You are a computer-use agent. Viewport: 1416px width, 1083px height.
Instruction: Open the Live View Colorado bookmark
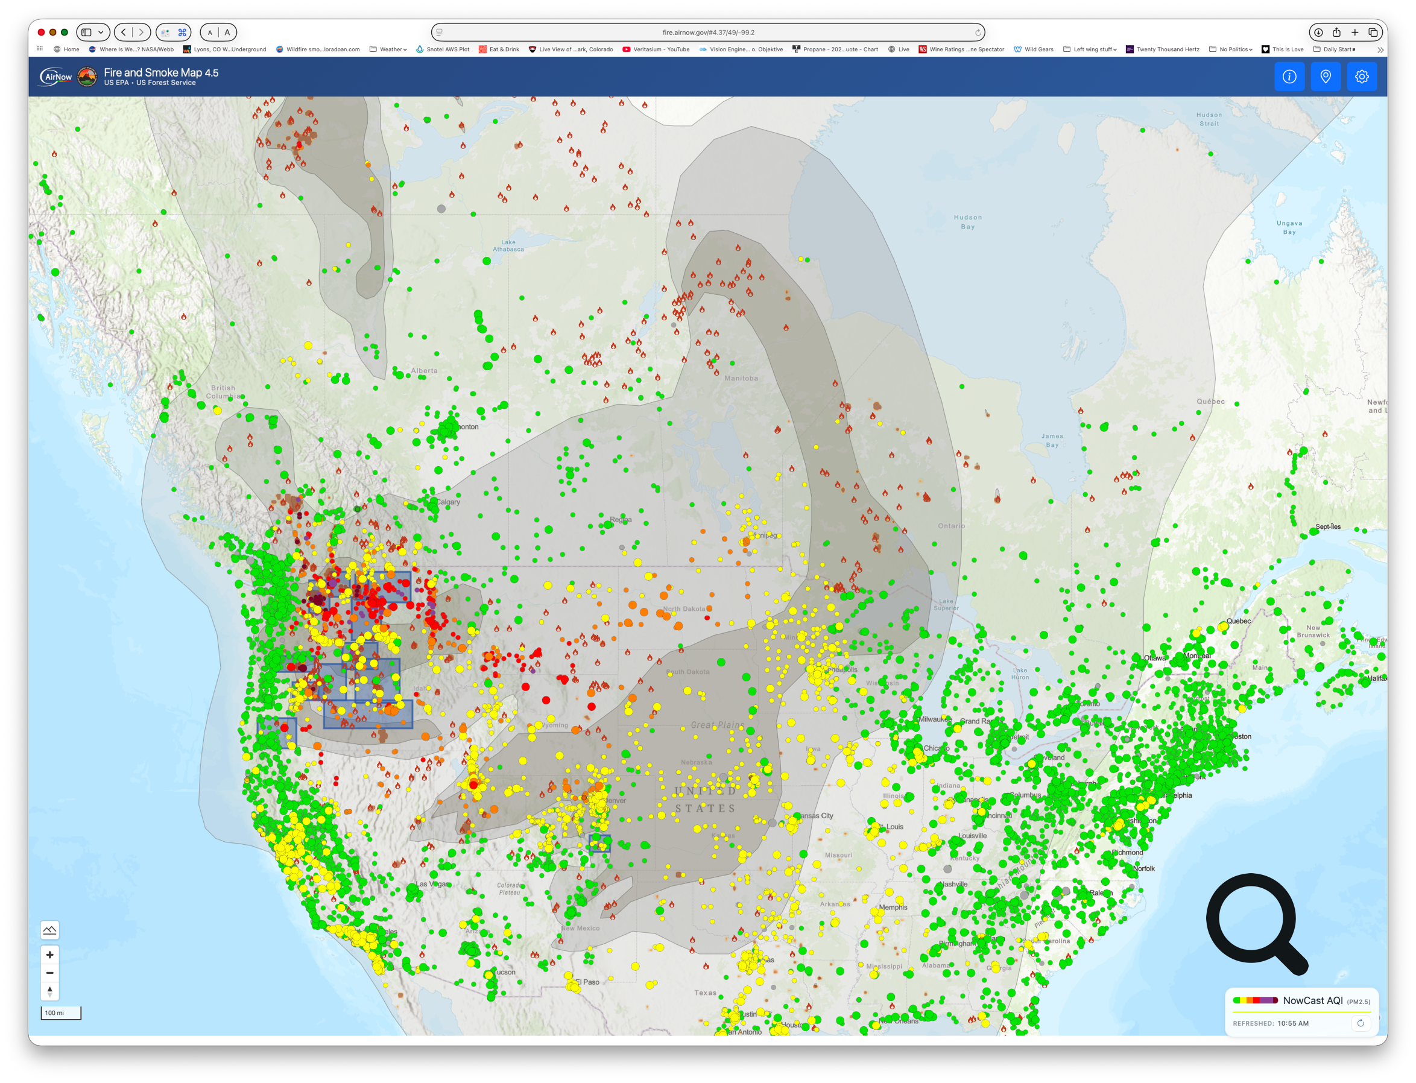571,49
